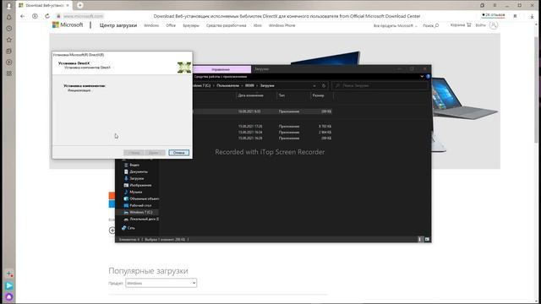Image resolution: width=541 pixels, height=304 pixels.
Task: Reload the Microsoft download page
Action: click(47, 16)
